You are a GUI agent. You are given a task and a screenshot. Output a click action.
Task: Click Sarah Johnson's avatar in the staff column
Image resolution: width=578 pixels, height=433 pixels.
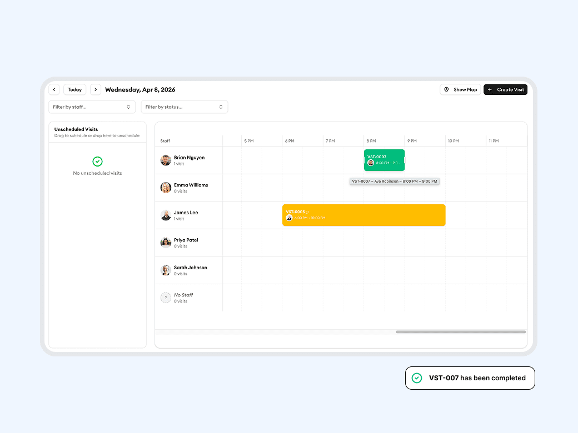click(166, 270)
